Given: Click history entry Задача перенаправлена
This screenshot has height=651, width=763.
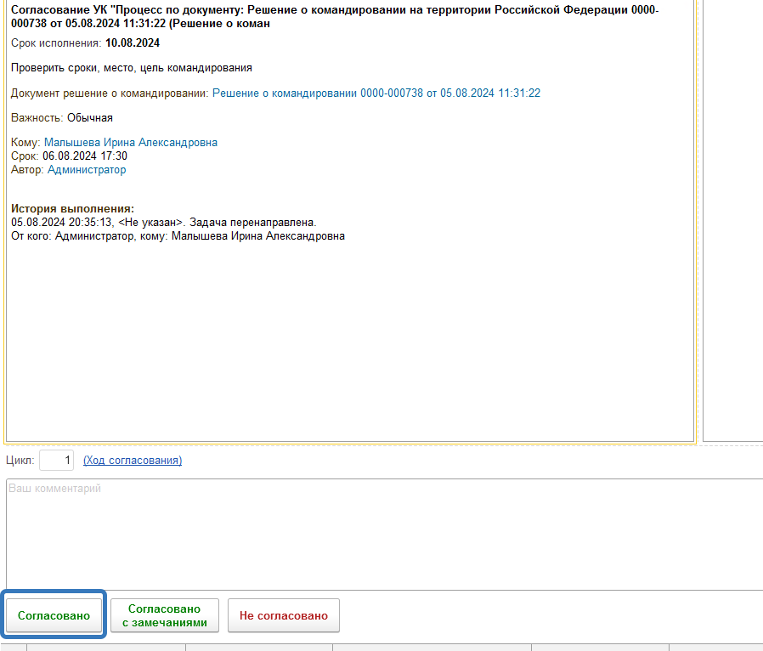Looking at the screenshot, I should [x=163, y=223].
